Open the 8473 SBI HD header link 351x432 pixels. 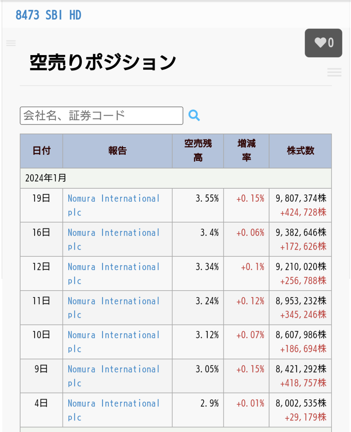pyautogui.click(x=49, y=15)
